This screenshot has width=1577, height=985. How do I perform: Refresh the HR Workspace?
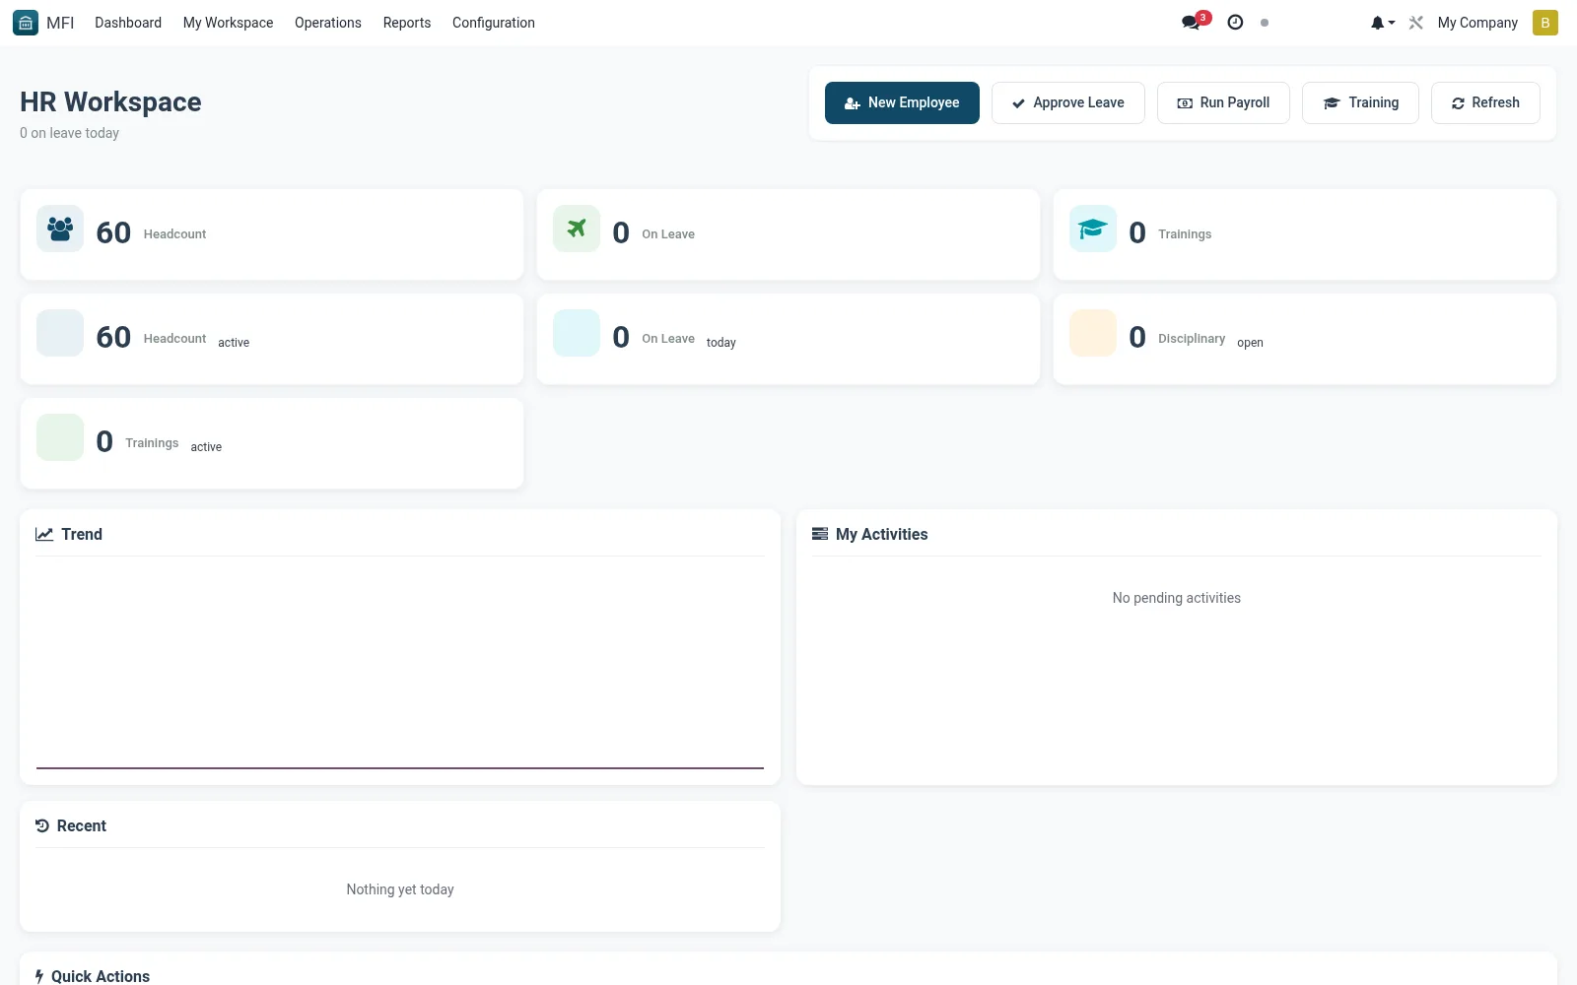pos(1485,102)
